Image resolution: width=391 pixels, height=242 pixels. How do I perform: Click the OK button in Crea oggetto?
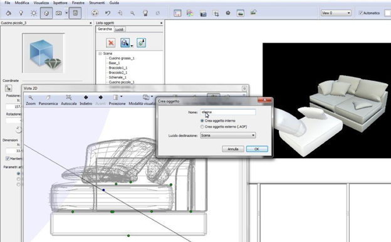point(257,149)
